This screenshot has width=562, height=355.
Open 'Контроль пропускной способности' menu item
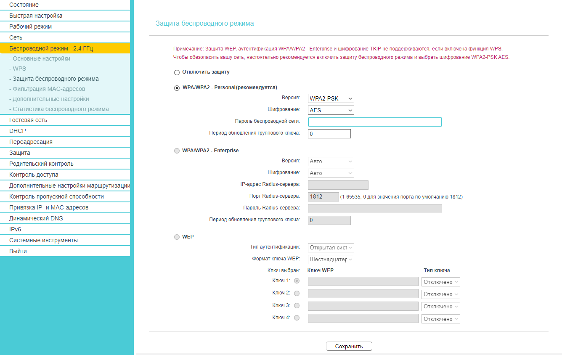(x=65, y=196)
